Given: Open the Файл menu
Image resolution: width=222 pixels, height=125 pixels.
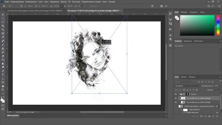Looking at the screenshot, I should pos(7,2).
